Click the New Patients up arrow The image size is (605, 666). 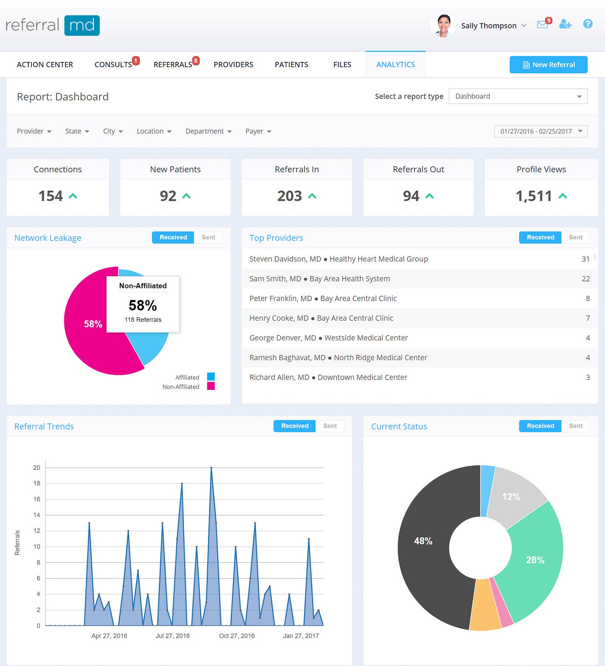click(186, 196)
